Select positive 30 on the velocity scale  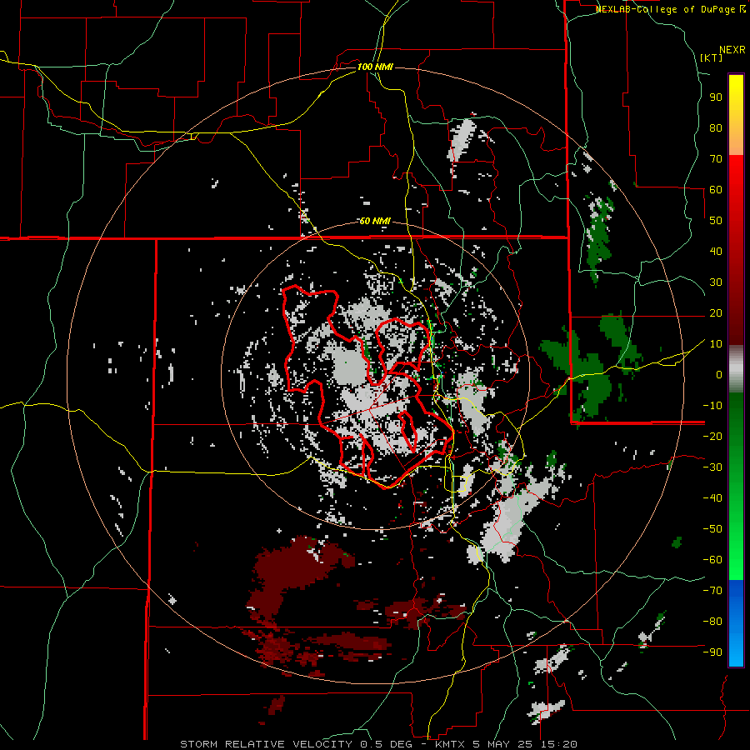coord(716,282)
